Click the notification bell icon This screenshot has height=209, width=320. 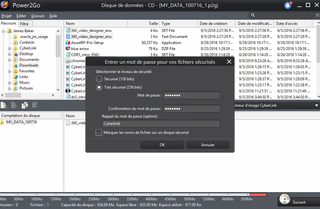point(288,5)
